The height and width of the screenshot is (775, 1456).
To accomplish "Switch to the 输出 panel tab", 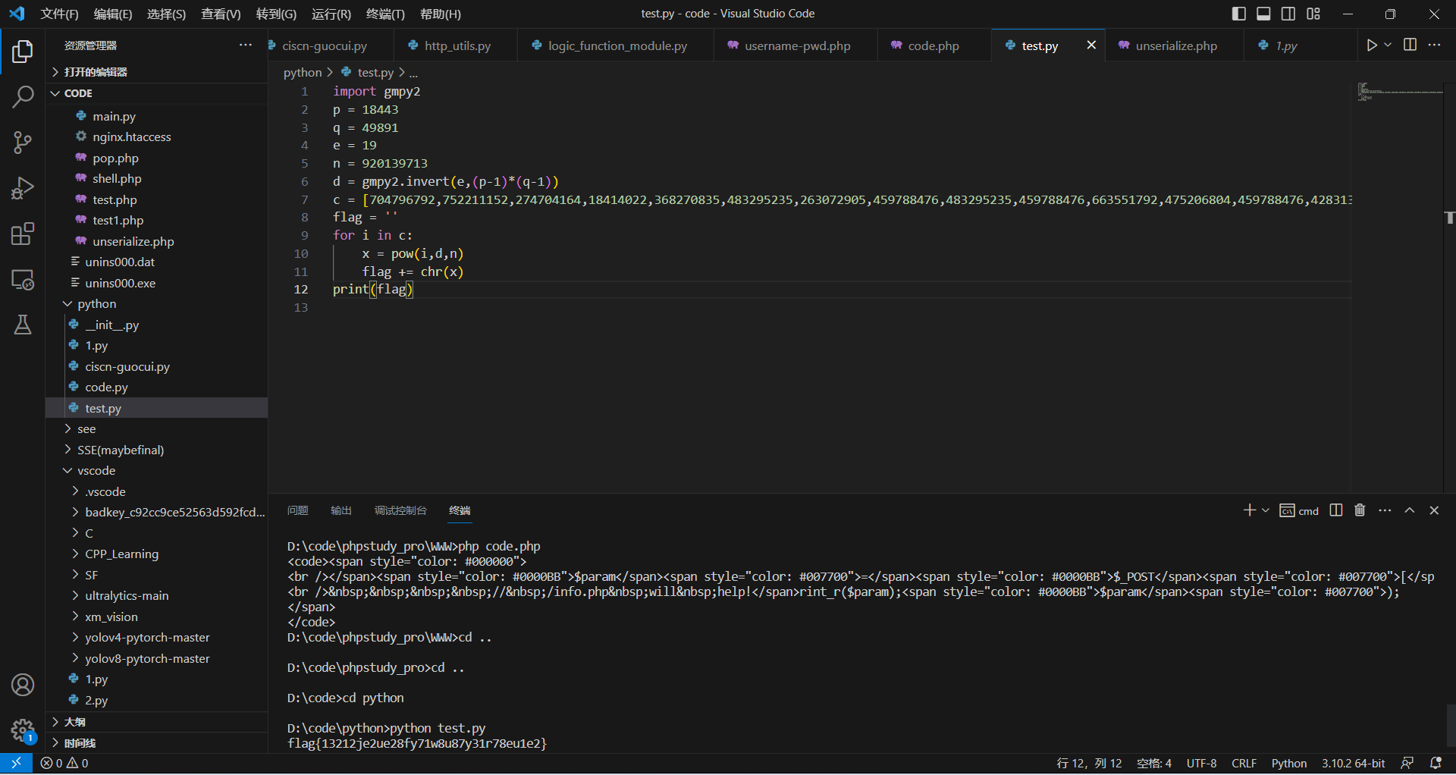I will coord(341,510).
